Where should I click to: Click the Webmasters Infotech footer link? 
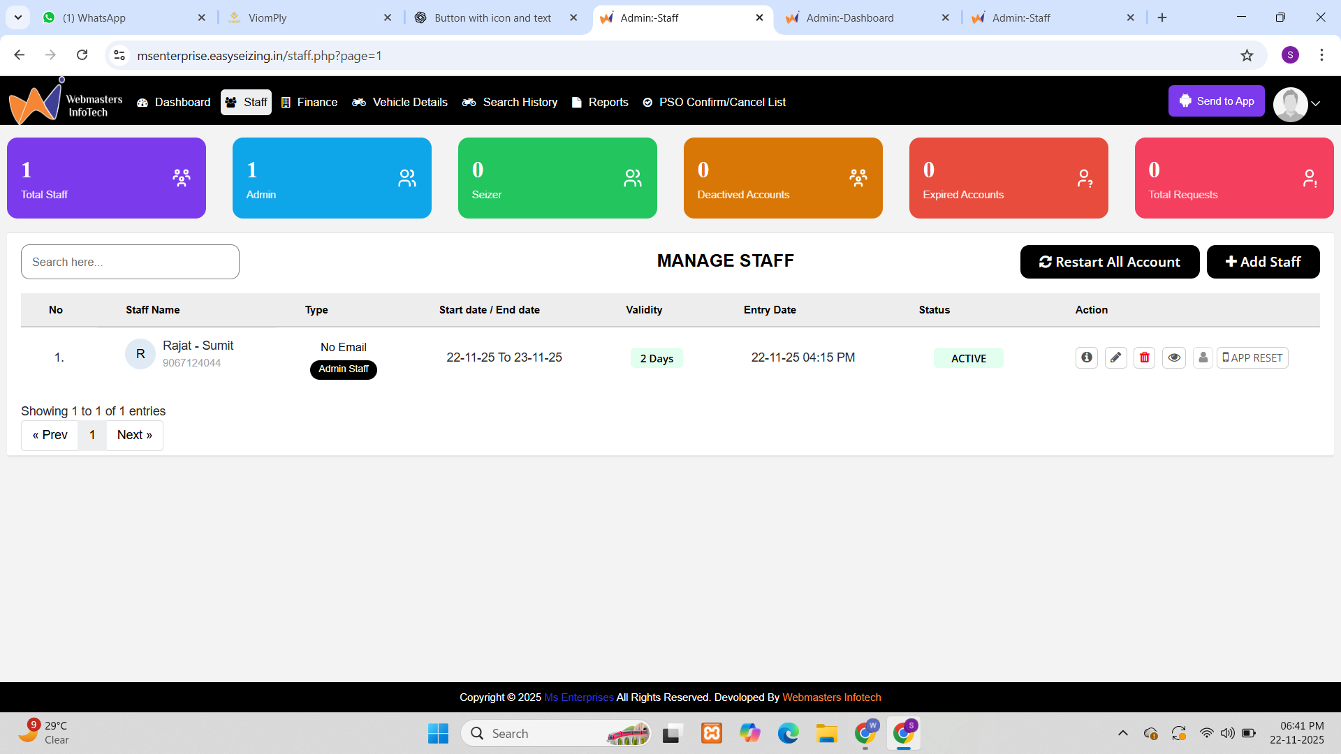(x=832, y=697)
